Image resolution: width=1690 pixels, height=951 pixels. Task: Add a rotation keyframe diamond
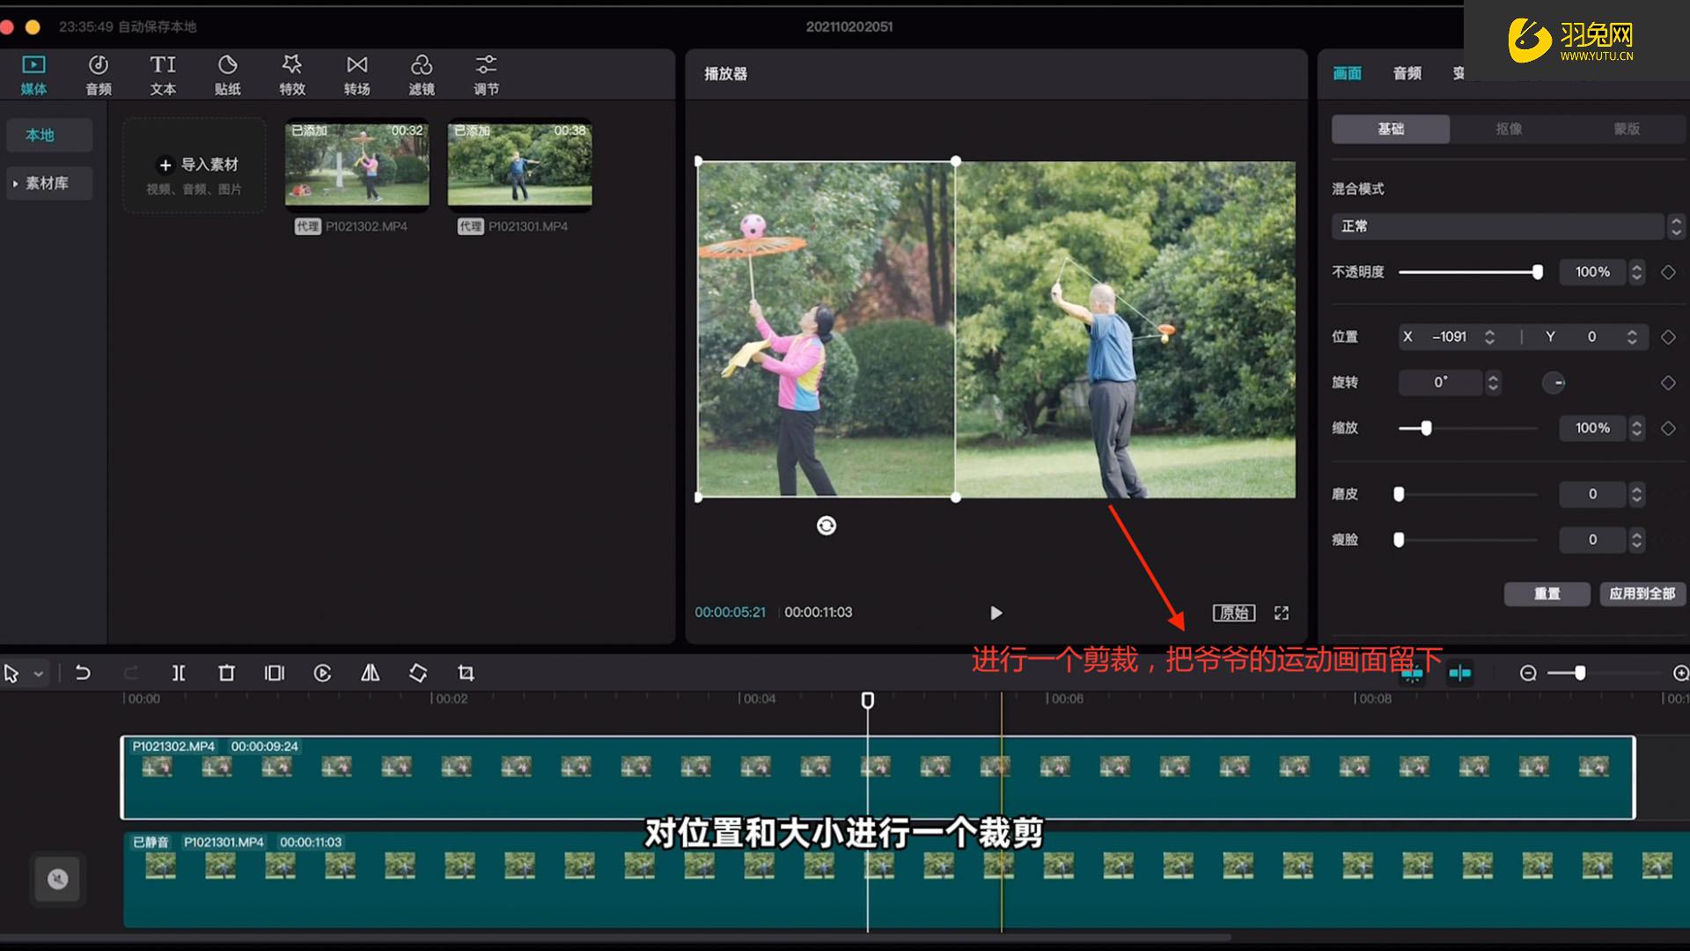(1668, 382)
